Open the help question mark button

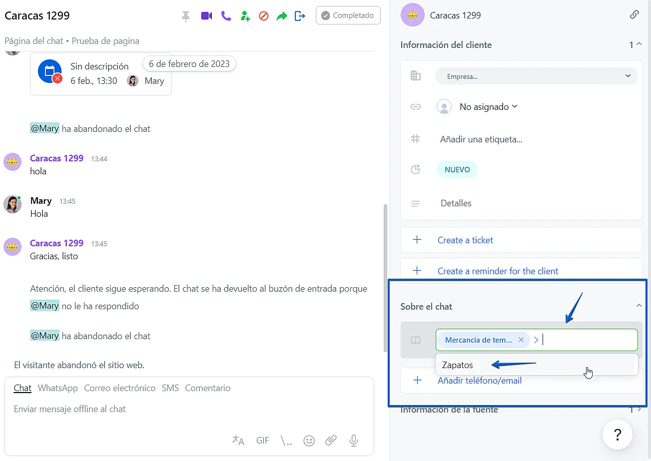(618, 435)
